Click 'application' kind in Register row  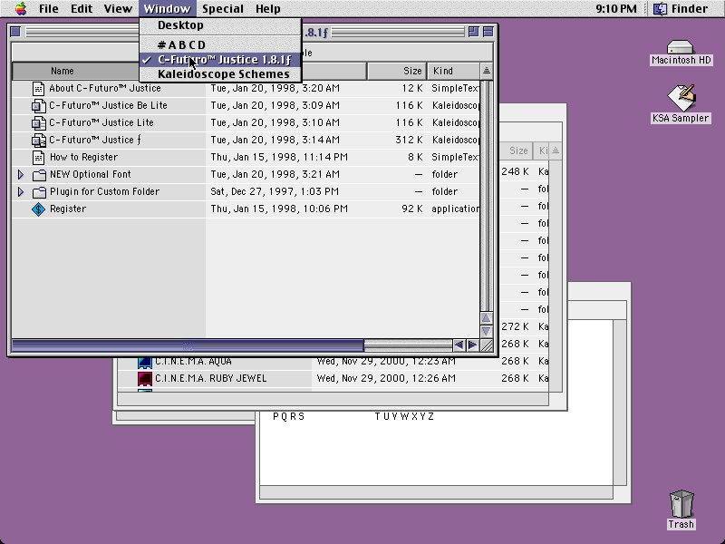[456, 209]
